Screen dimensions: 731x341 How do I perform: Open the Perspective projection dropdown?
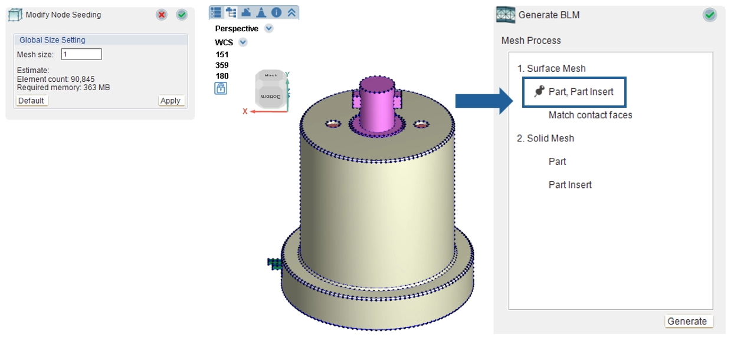coord(269,28)
